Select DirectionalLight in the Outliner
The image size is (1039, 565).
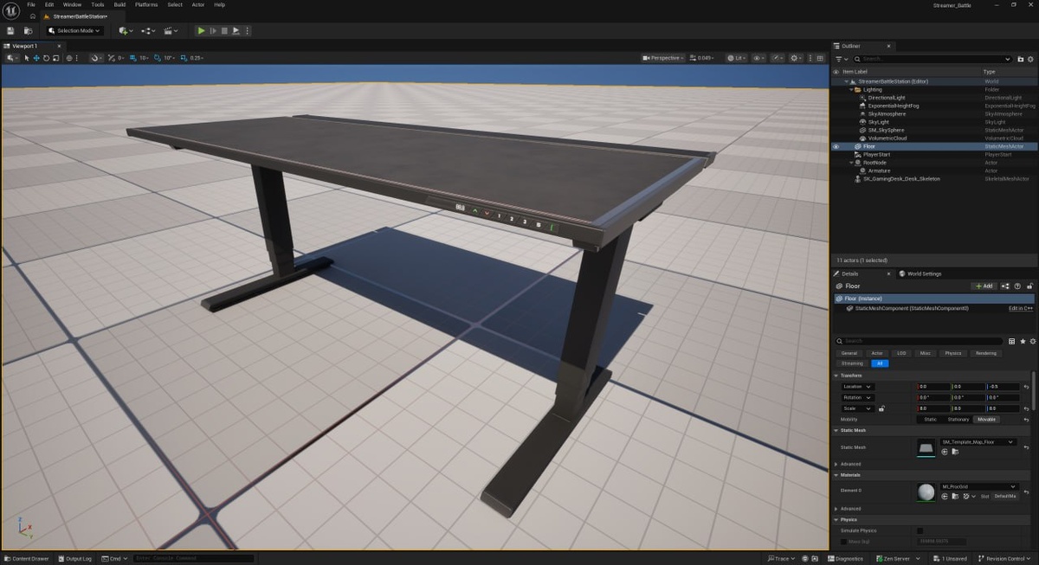(887, 98)
